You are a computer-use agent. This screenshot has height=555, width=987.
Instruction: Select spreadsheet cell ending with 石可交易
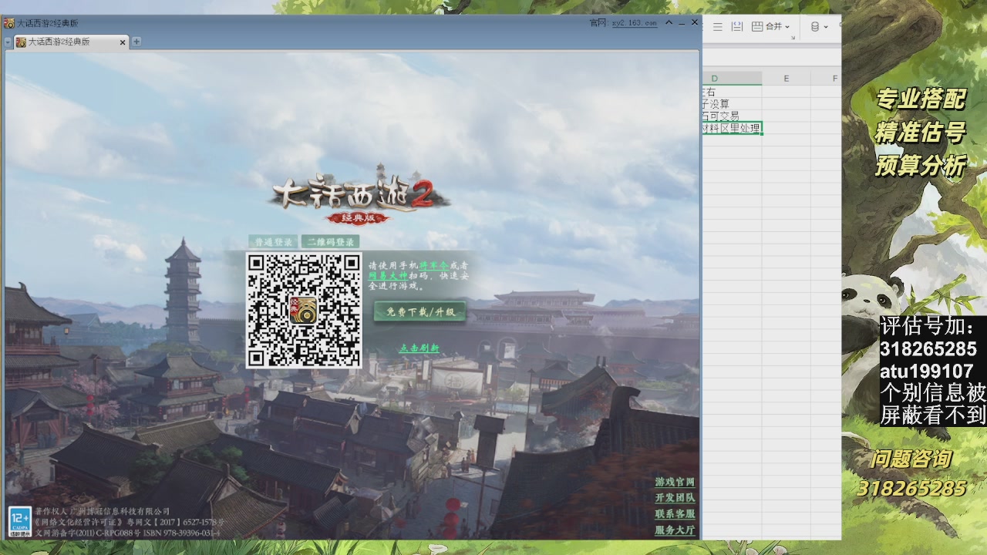click(732, 116)
